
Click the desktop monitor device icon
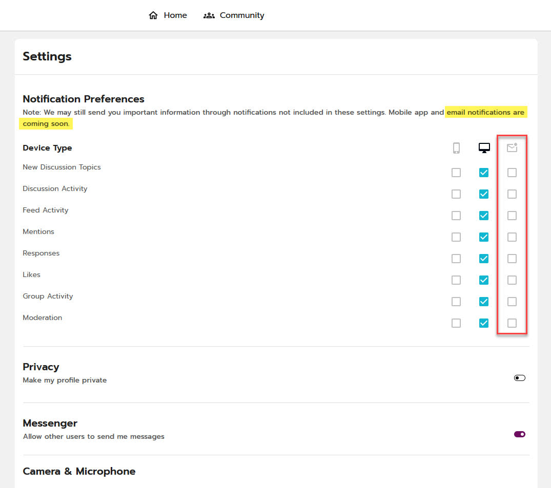point(484,148)
